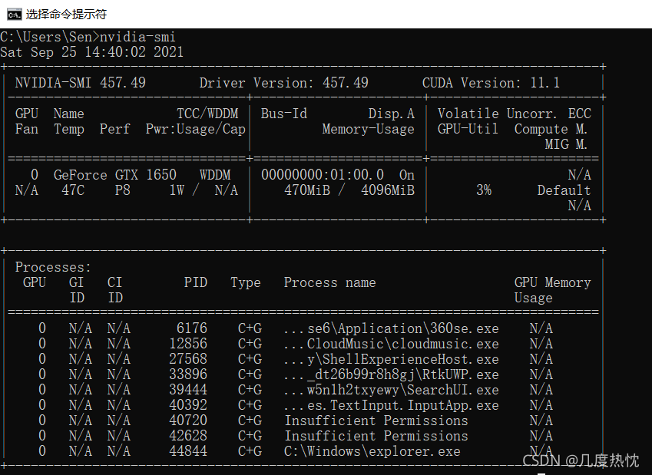Click process '...es.TextInput.InputApp.exe'

392,405
